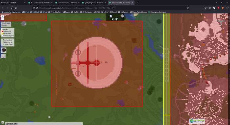The height and width of the screenshot is (125, 230).
Task: Zoom in the map with the plus button
Action: (3, 16)
